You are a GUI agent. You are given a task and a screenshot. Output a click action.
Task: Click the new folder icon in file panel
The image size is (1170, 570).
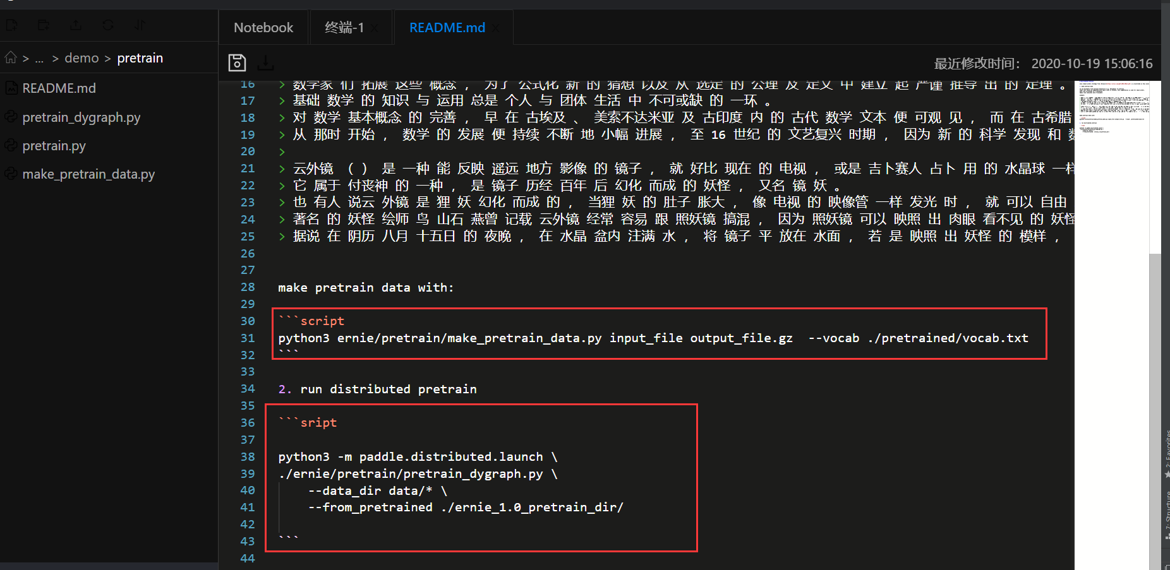click(44, 25)
